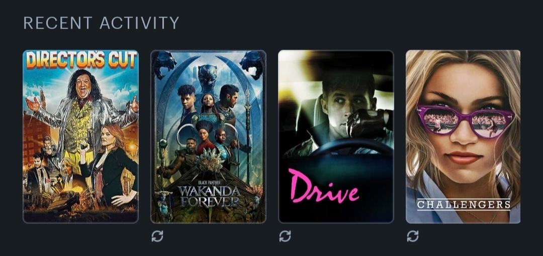Viewport: 543px width, 256px height.
Task: Click the orange Director's Cut title lettering
Action: pyautogui.click(x=81, y=60)
